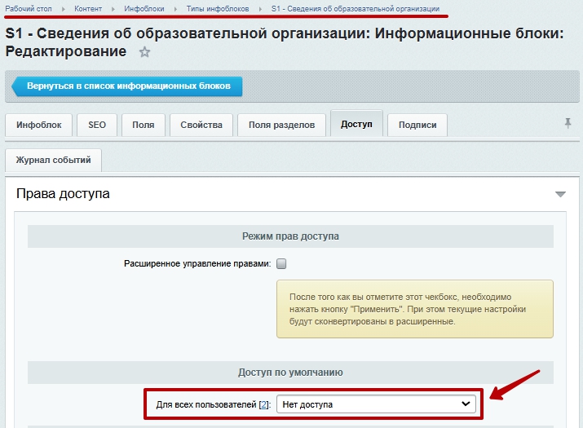Open the Подписи tab
583x428 pixels.
click(417, 125)
